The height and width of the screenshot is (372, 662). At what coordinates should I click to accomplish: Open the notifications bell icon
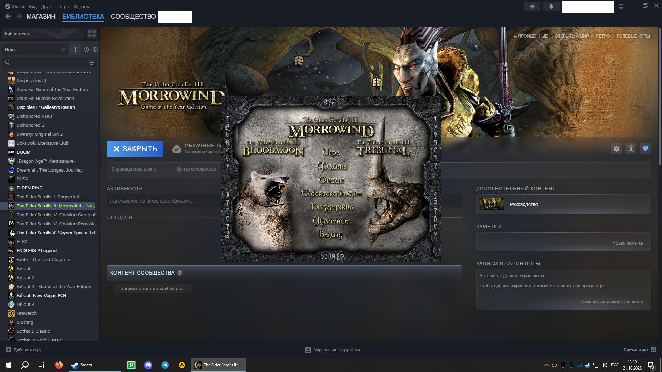(x=551, y=7)
